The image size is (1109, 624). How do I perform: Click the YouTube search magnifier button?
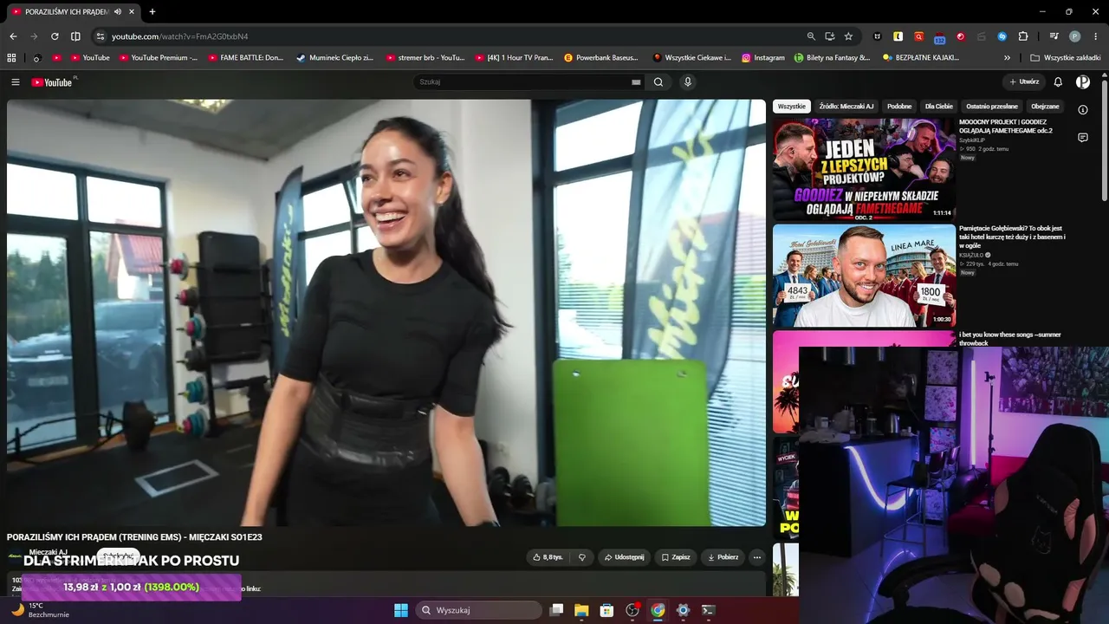click(658, 82)
